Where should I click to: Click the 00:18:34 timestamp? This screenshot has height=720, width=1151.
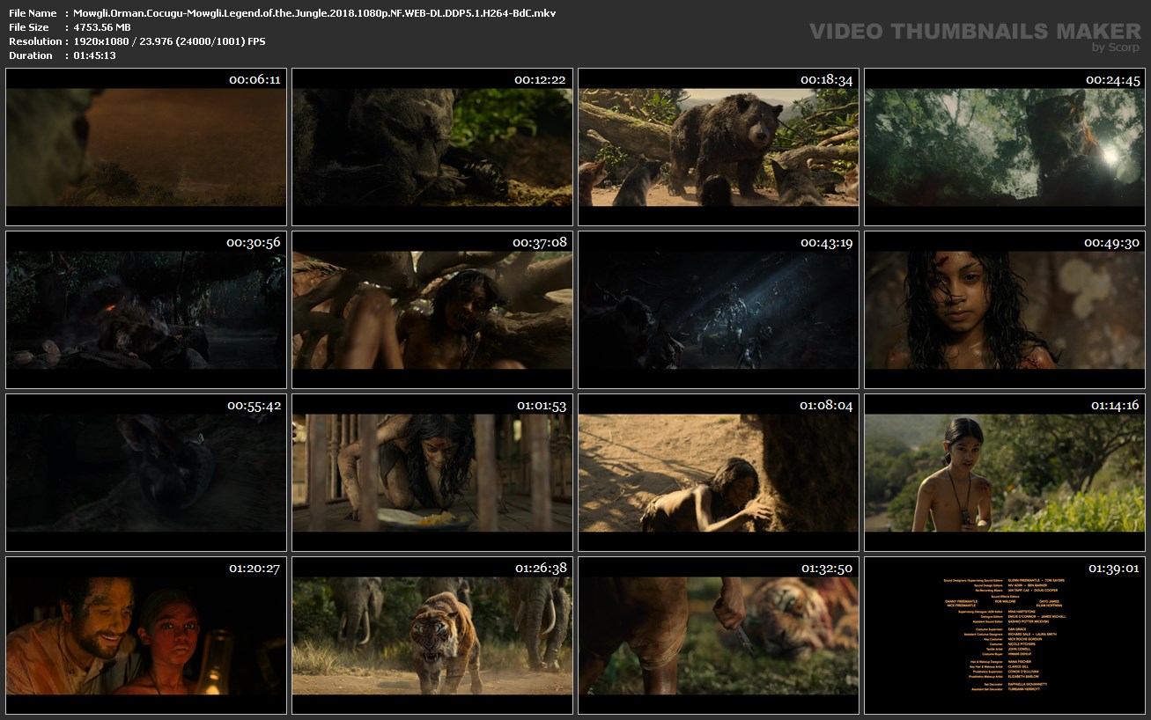[x=826, y=80]
